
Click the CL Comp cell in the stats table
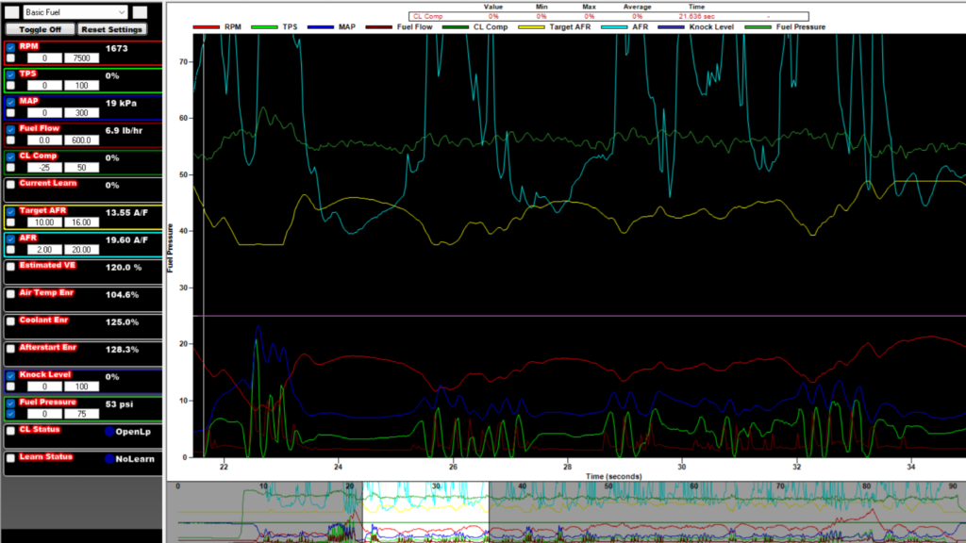[x=427, y=17]
